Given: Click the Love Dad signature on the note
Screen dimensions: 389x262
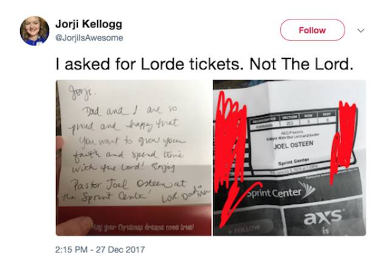Looking at the screenshot, I should point(185,196).
